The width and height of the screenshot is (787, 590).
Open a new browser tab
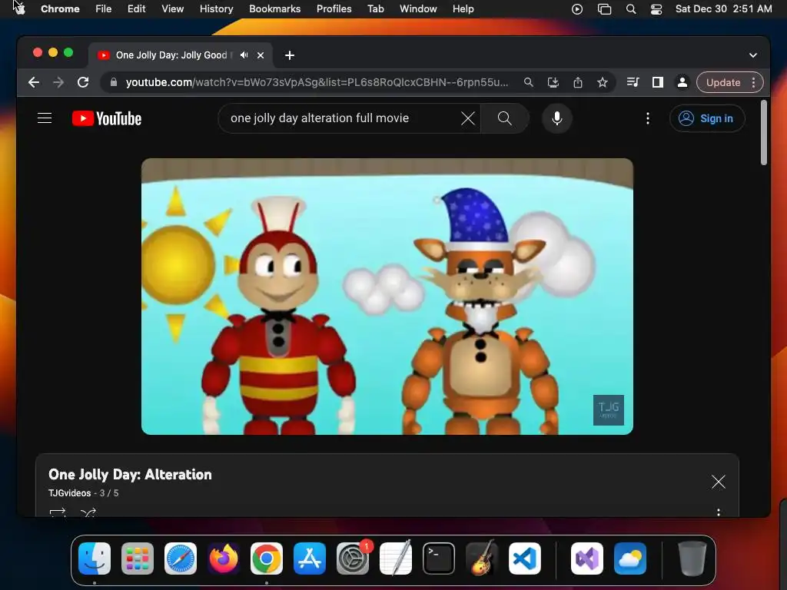[290, 55]
